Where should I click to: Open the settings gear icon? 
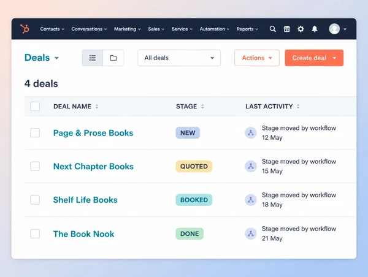301,29
